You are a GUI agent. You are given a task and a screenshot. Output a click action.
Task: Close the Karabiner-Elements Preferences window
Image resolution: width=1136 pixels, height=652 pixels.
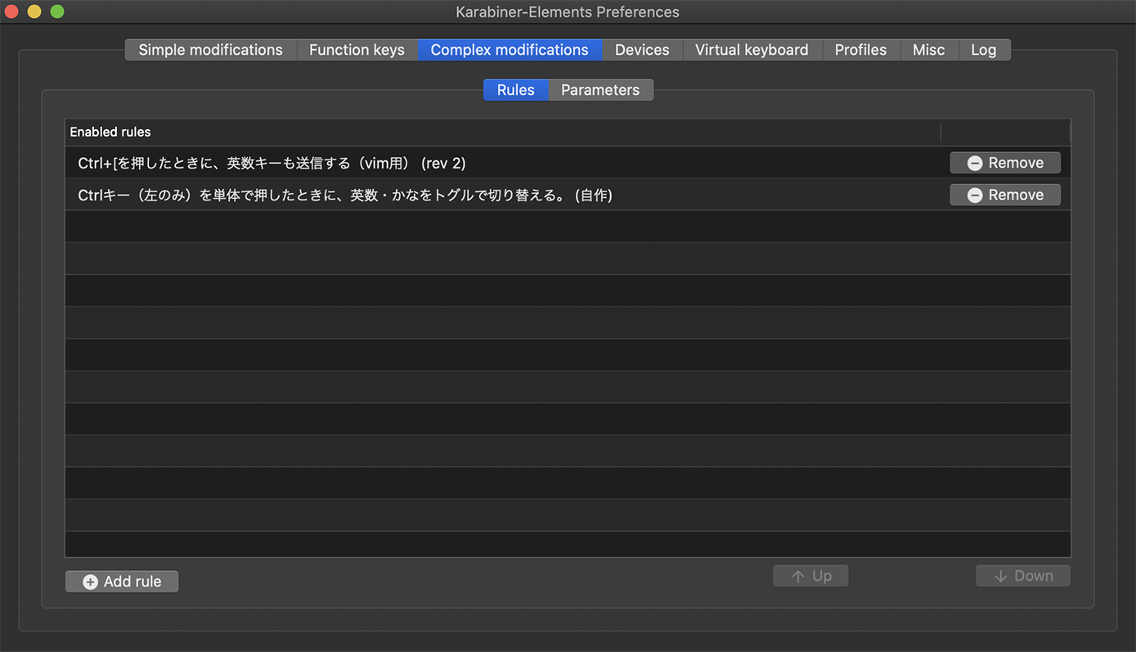tap(11, 11)
